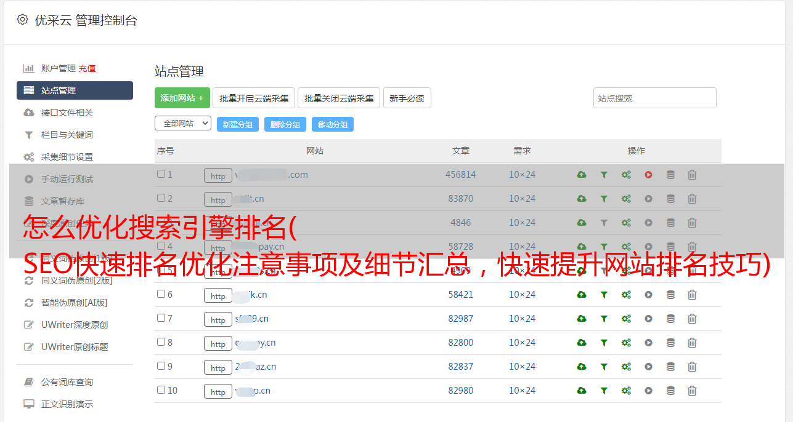
Task: Open article count 58421 link
Action: tap(461, 295)
